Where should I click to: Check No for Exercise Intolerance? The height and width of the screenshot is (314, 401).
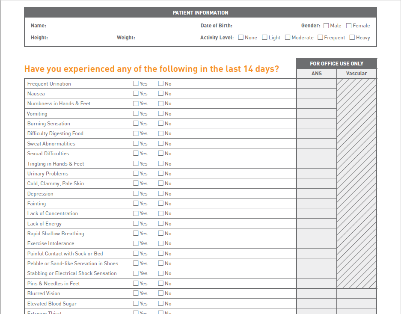161,243
